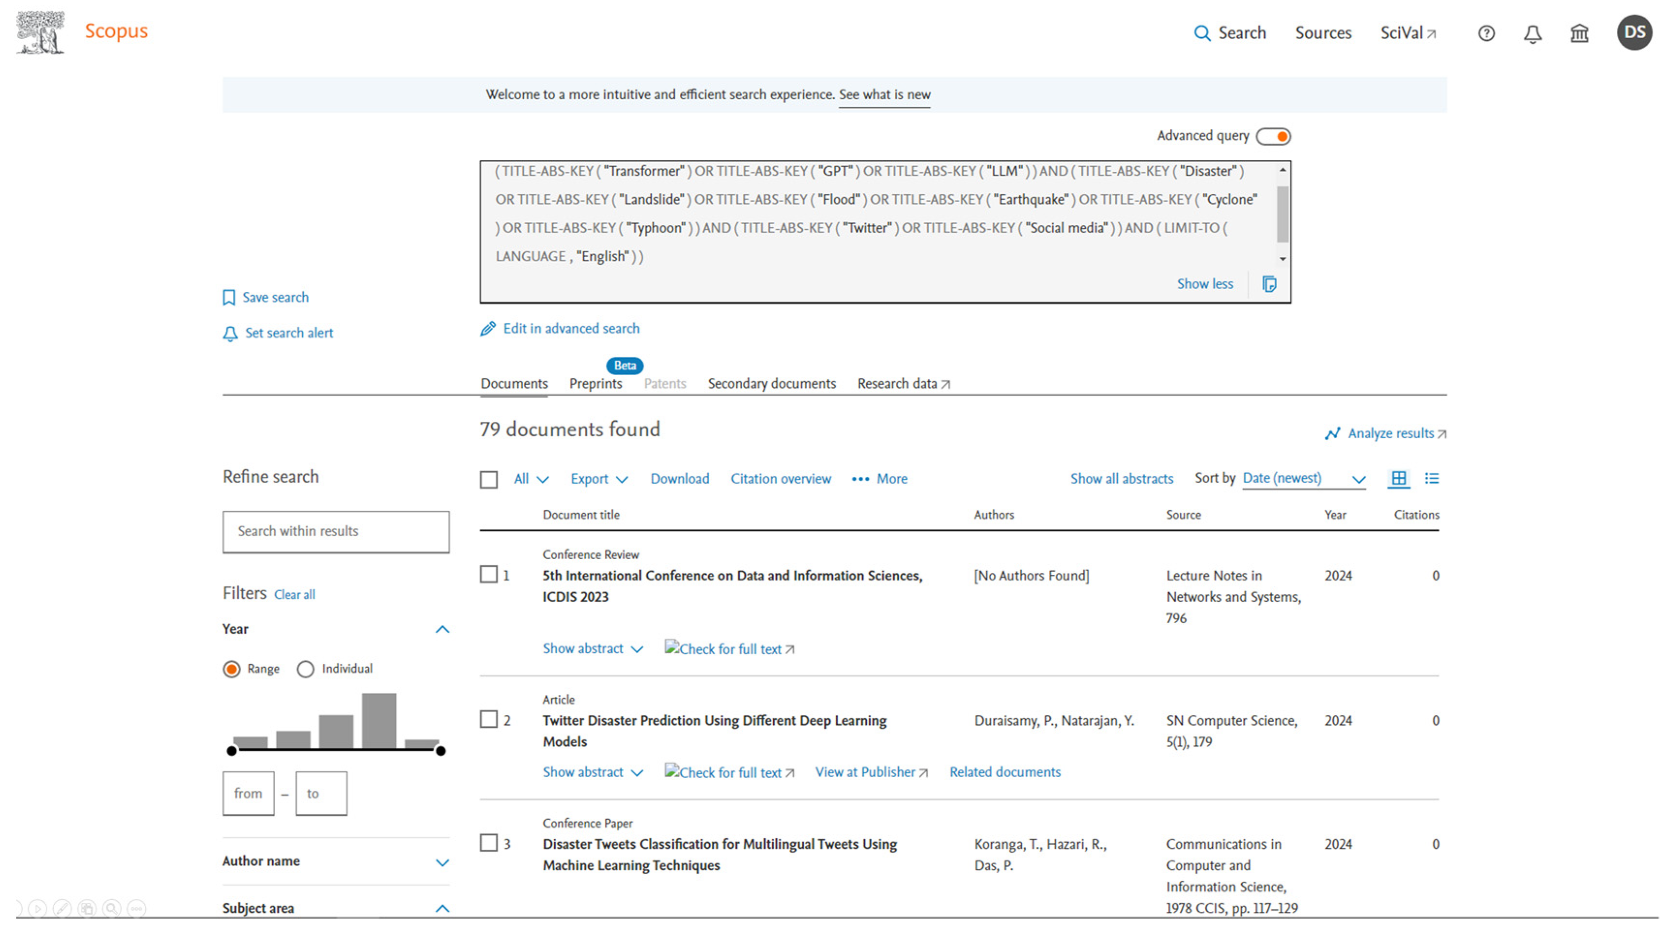Click the Scopus logo
Screen dimensions: 1672x935
[x=115, y=31]
